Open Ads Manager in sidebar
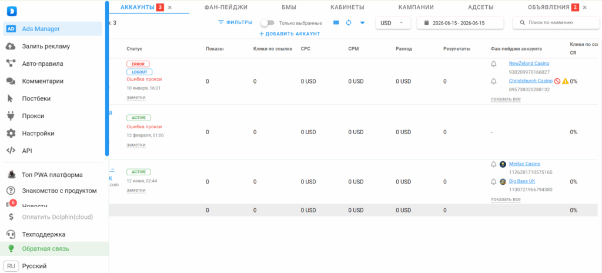This screenshot has width=602, height=273. click(52, 28)
